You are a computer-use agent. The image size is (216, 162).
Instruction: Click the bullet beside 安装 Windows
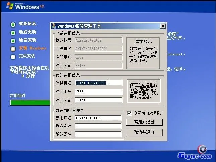click(13, 49)
